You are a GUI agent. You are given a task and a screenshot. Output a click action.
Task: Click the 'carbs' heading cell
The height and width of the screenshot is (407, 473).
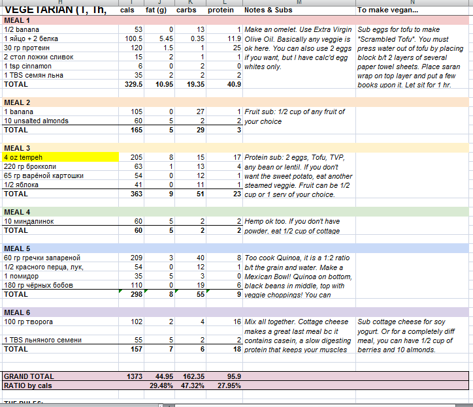[190, 10]
